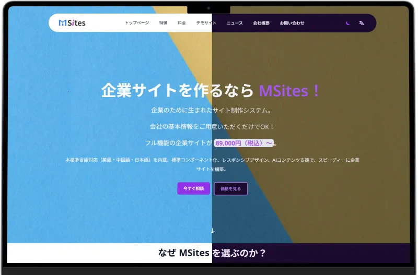
Task: Open the 料金 nav item
Action: point(181,23)
